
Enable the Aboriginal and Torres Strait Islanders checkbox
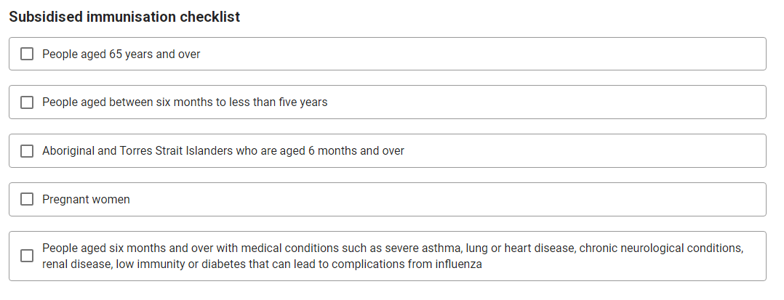[27, 151]
